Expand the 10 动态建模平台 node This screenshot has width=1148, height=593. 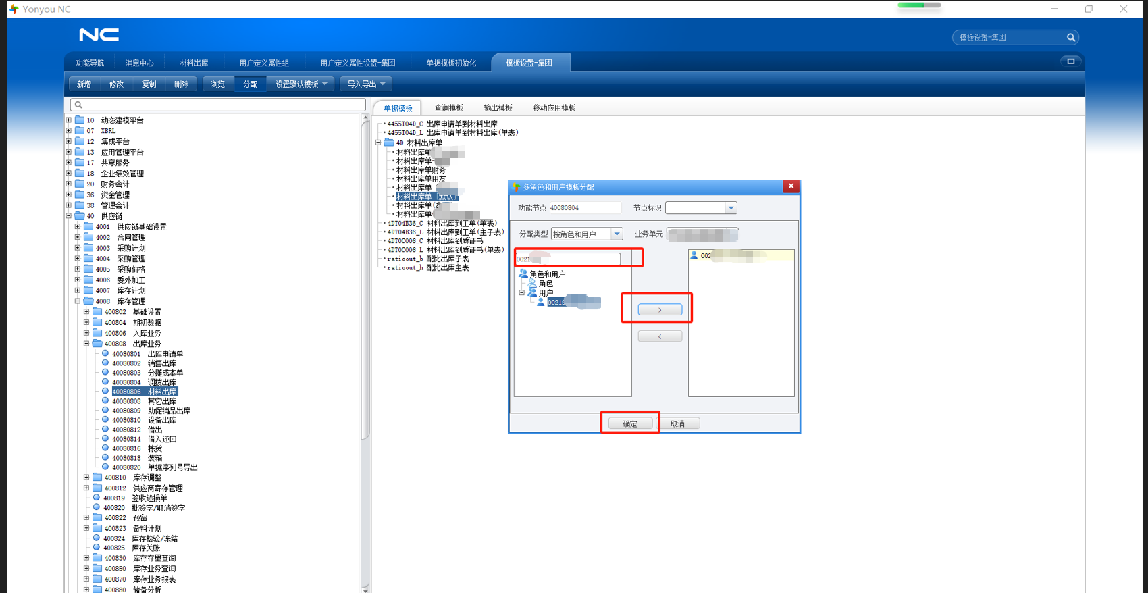pyautogui.click(x=69, y=120)
